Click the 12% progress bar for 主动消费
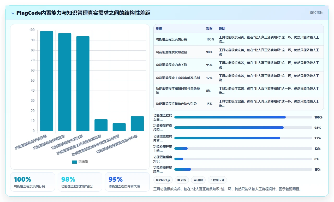 click(243, 148)
